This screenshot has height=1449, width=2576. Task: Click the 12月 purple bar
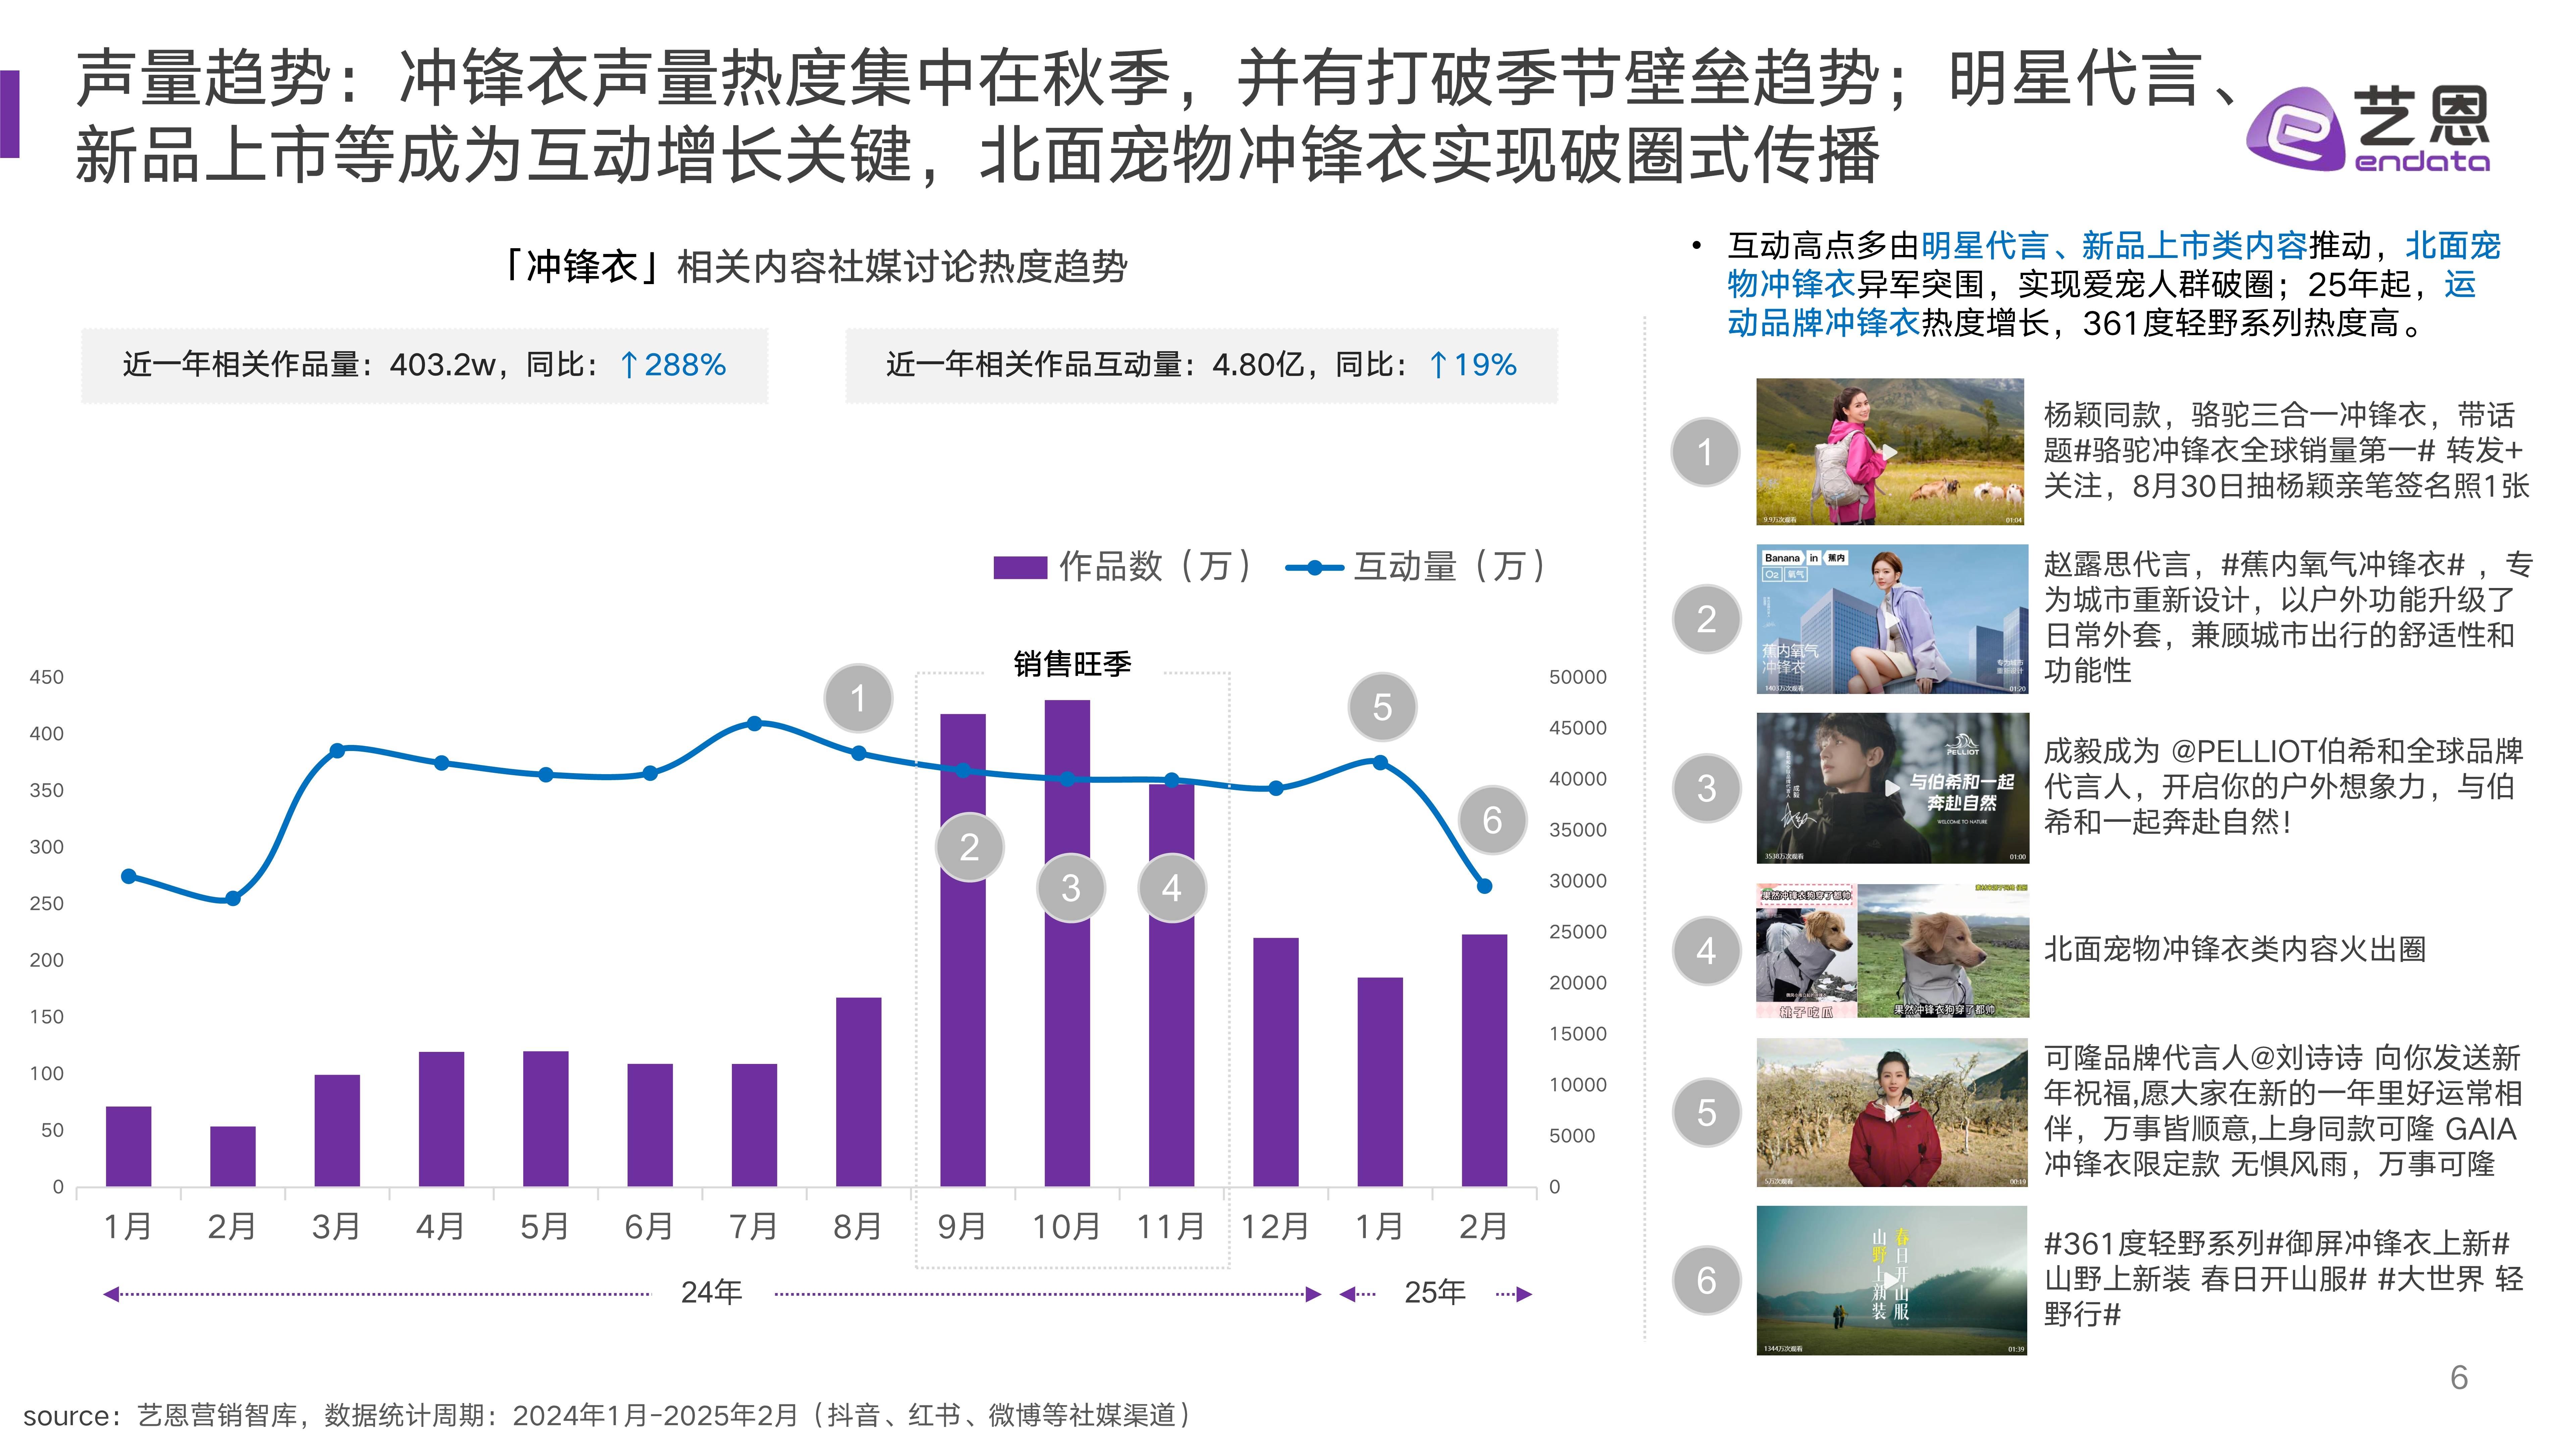click(x=1276, y=1062)
